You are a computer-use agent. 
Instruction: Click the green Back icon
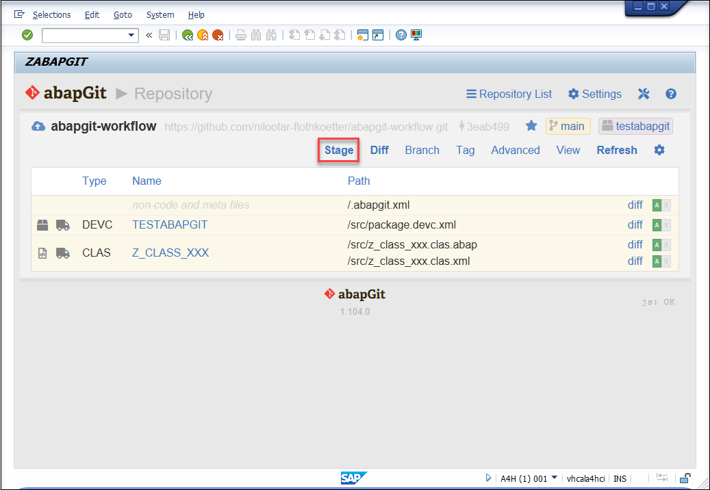188,35
